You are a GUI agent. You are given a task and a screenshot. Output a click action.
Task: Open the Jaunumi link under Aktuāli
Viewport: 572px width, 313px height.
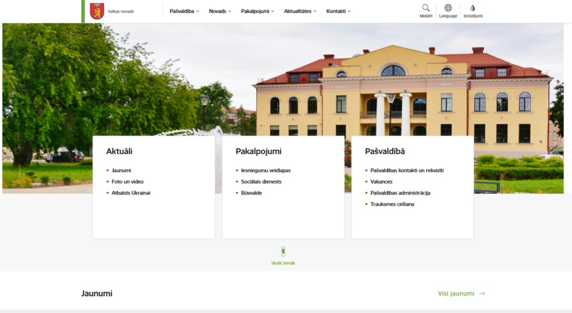[121, 170]
